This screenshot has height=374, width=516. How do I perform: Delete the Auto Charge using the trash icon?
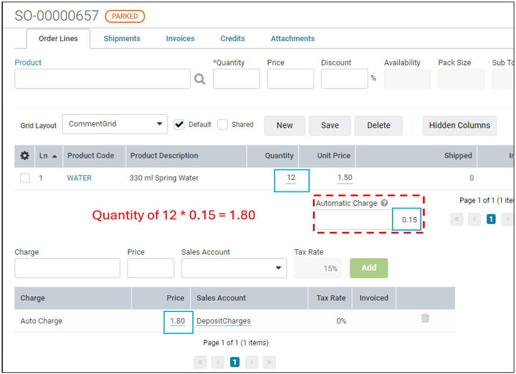425,318
